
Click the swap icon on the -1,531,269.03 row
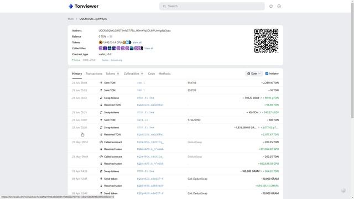click(101, 128)
